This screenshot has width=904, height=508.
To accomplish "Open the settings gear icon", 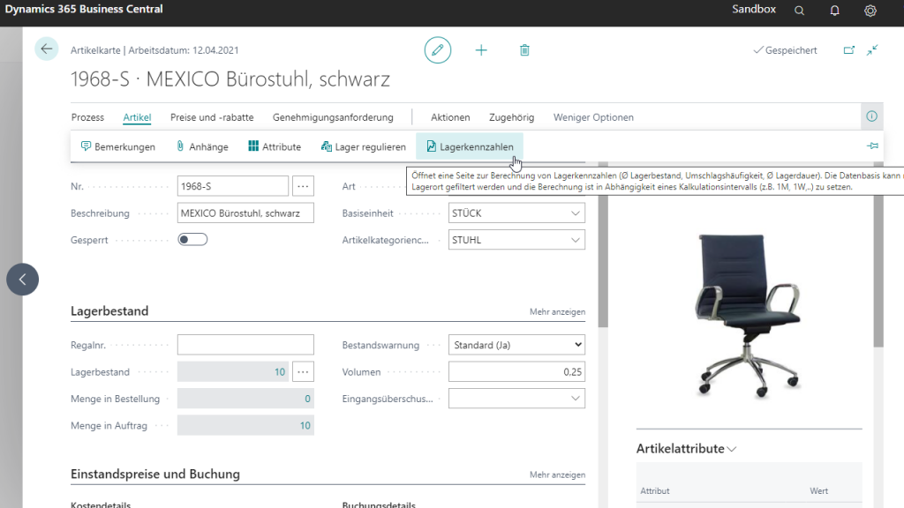I will [x=870, y=11].
